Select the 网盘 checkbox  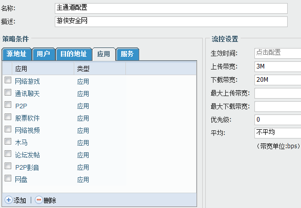point(8,178)
